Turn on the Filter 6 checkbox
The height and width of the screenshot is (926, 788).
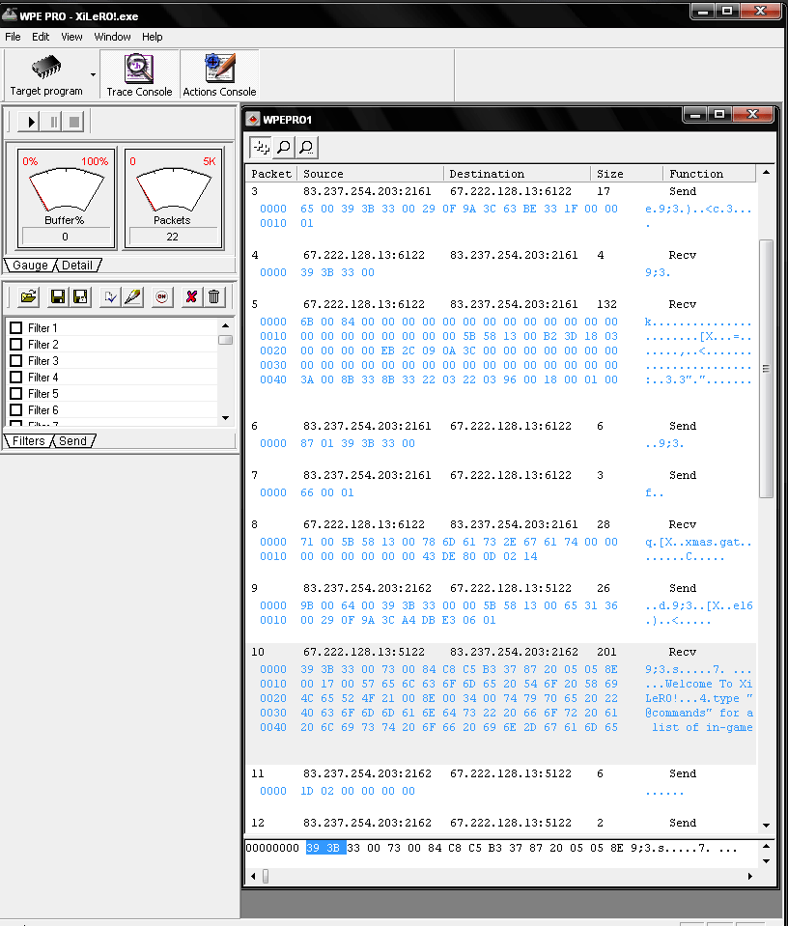(16, 409)
